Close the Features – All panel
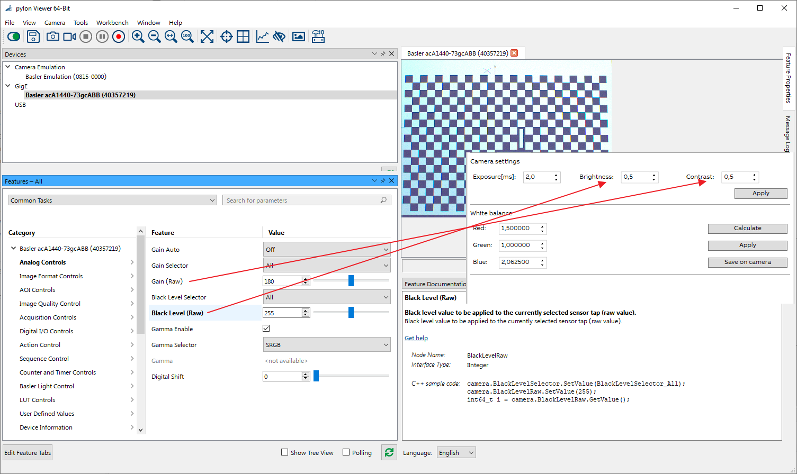The image size is (797, 474). pos(392,181)
